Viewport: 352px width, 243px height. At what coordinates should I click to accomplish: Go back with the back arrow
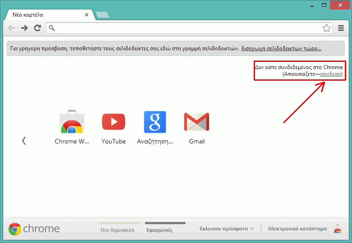click(12, 28)
